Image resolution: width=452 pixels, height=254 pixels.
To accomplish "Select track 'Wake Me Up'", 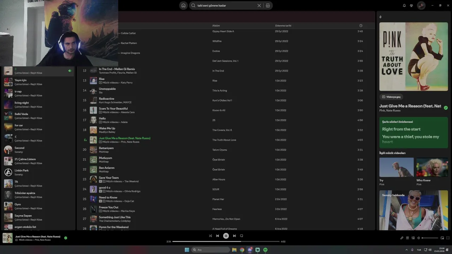I will click(x=226, y=130).
